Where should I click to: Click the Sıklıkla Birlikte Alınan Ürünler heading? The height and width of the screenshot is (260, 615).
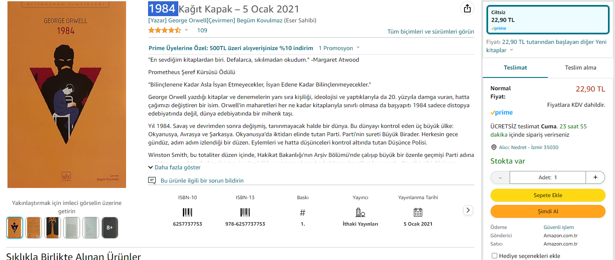point(73,256)
